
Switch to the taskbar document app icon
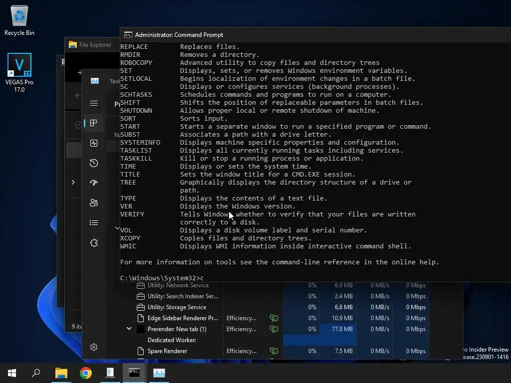110,373
